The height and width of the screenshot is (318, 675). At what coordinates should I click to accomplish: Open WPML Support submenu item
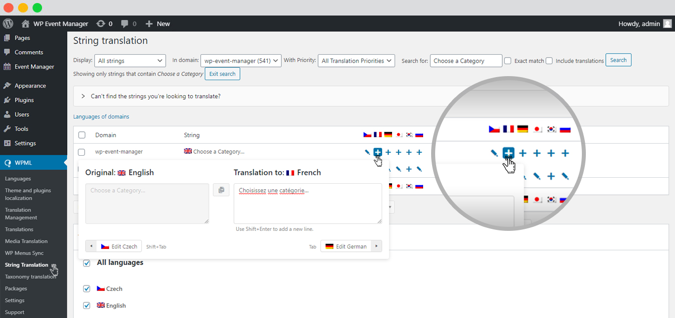click(15, 312)
